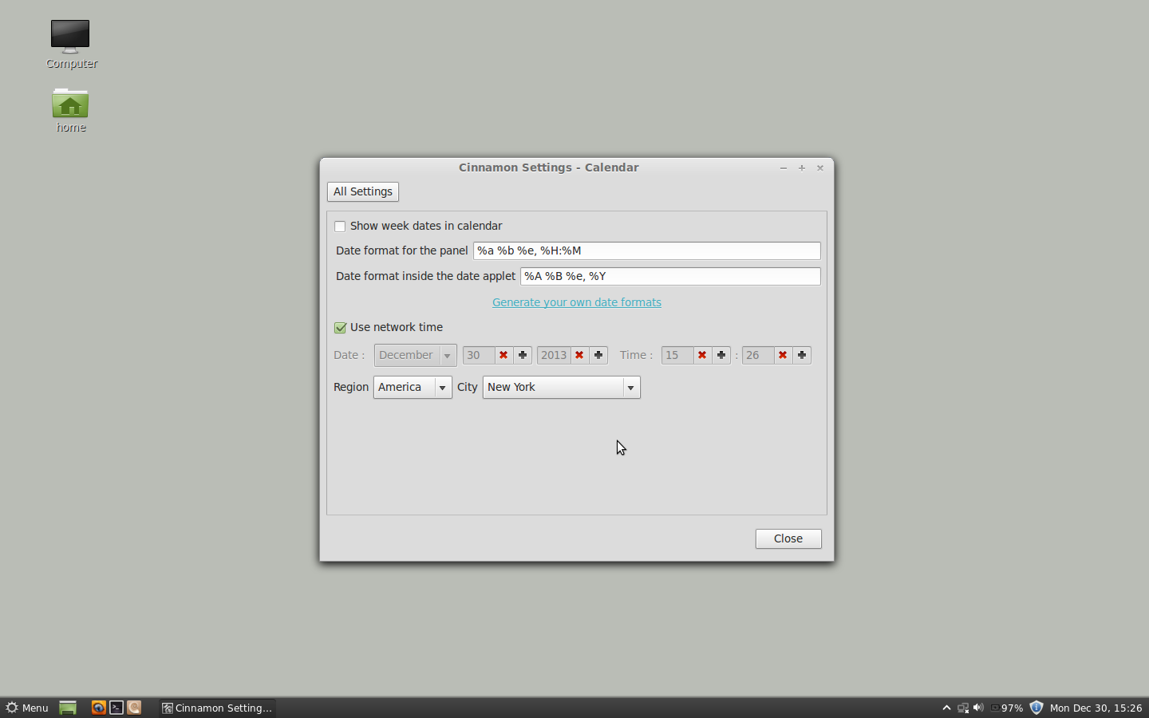Click the minutes field showing 26
Image resolution: width=1149 pixels, height=718 pixels.
[x=757, y=355]
